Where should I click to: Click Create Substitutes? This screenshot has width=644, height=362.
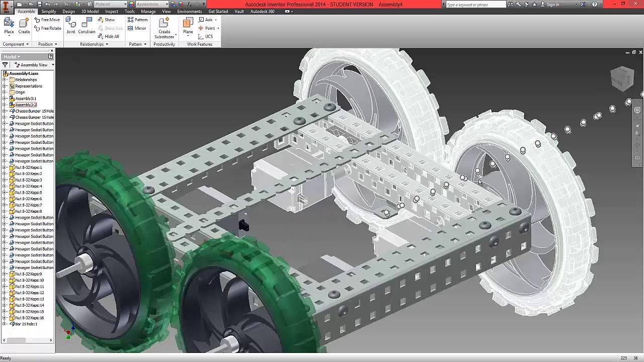click(164, 28)
